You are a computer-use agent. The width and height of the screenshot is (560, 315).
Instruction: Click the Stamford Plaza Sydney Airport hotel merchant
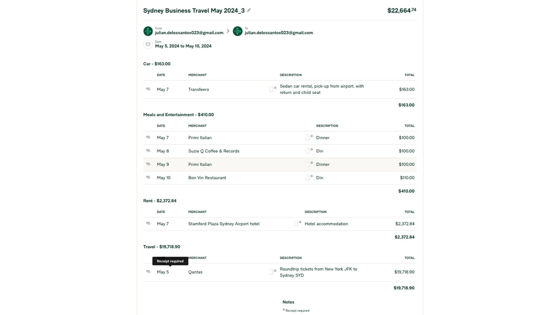point(224,224)
